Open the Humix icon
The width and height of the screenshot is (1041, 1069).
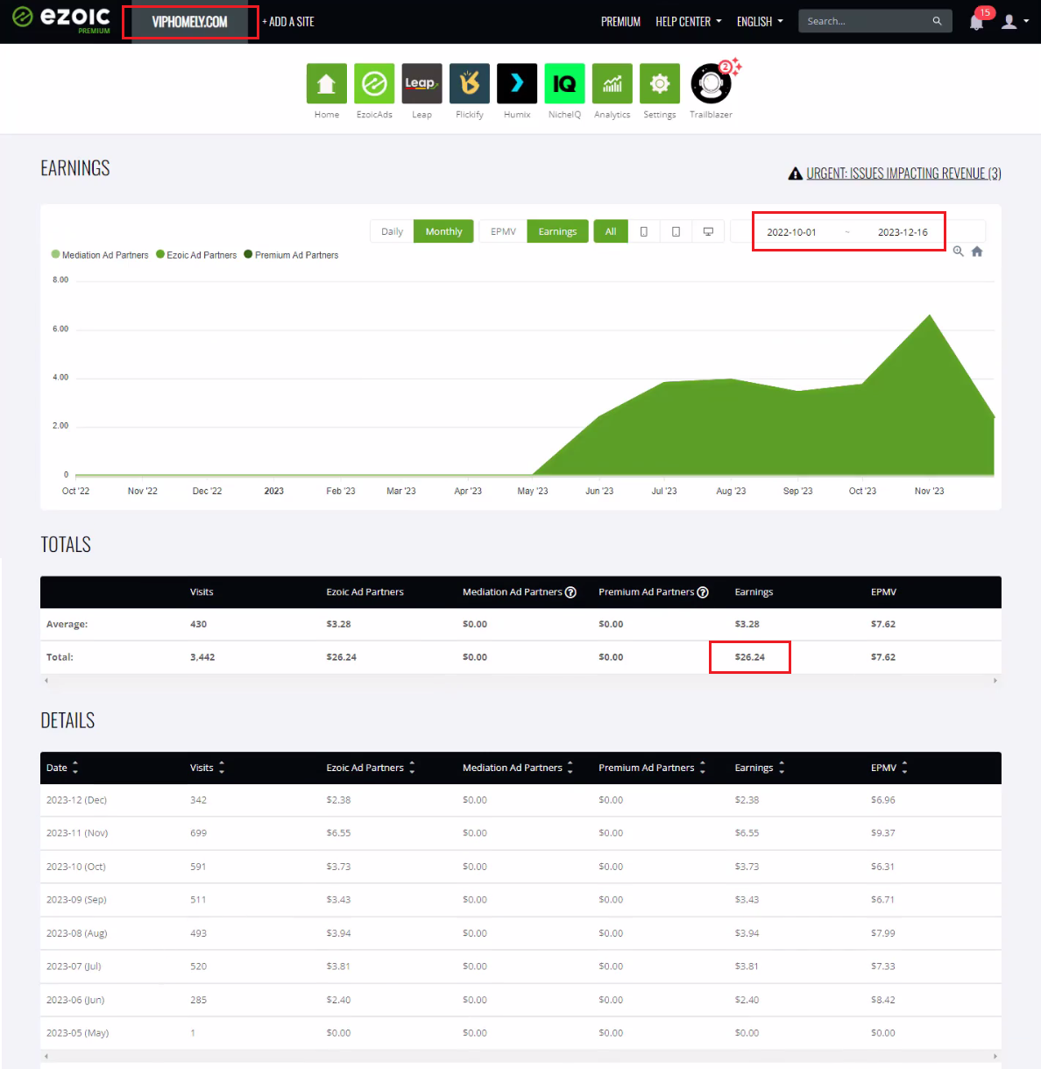(x=517, y=84)
